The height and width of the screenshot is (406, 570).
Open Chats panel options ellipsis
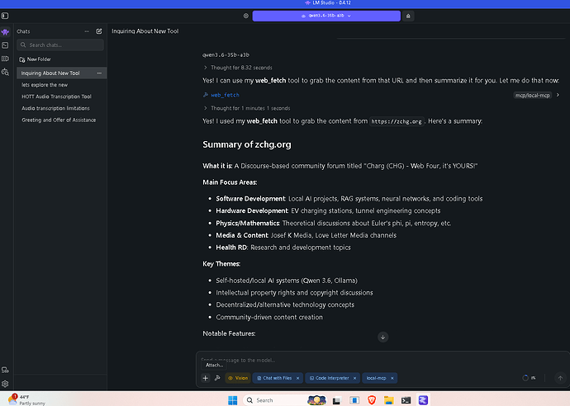coord(87,31)
